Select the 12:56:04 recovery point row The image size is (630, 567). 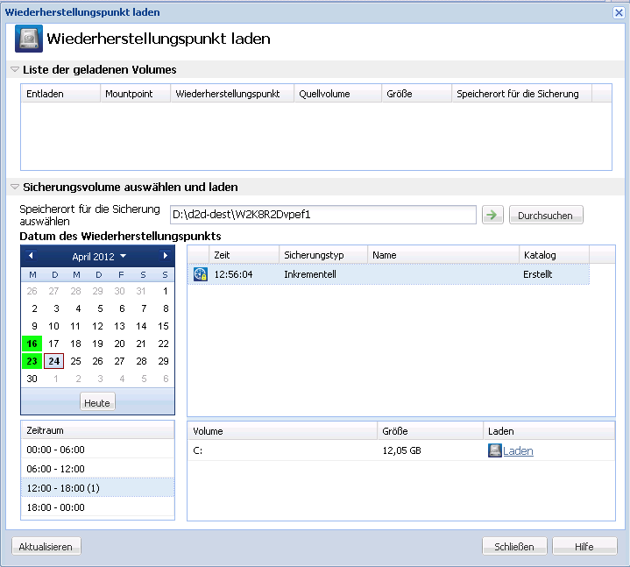tap(388, 274)
